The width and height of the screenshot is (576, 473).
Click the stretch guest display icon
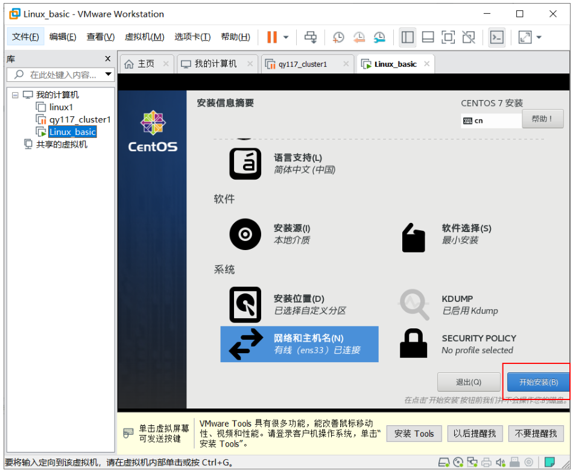pyautogui.click(x=525, y=37)
